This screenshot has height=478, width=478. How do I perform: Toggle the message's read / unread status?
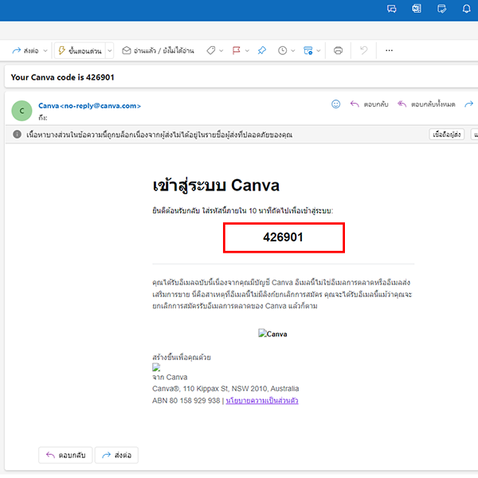click(158, 51)
